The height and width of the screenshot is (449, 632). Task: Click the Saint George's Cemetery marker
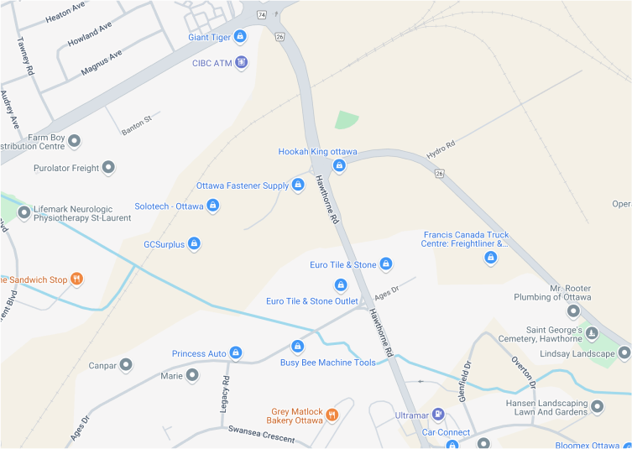[x=592, y=333]
